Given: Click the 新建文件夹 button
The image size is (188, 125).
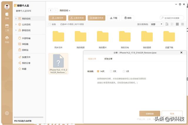Looking at the screenshot, I should point(97,18).
